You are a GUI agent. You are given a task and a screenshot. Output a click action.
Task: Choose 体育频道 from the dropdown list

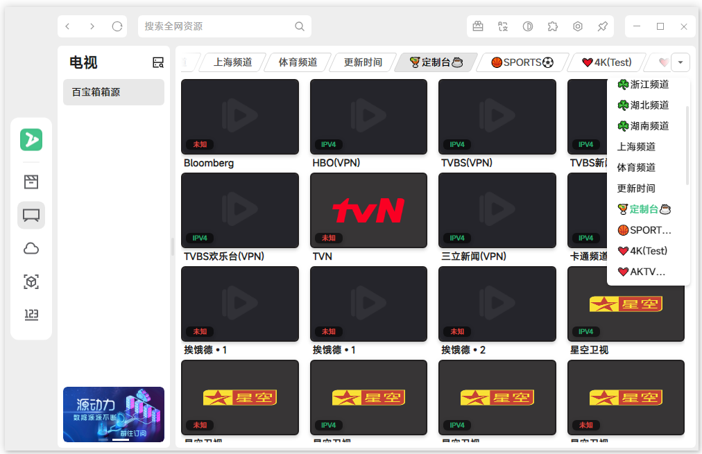pyautogui.click(x=636, y=167)
